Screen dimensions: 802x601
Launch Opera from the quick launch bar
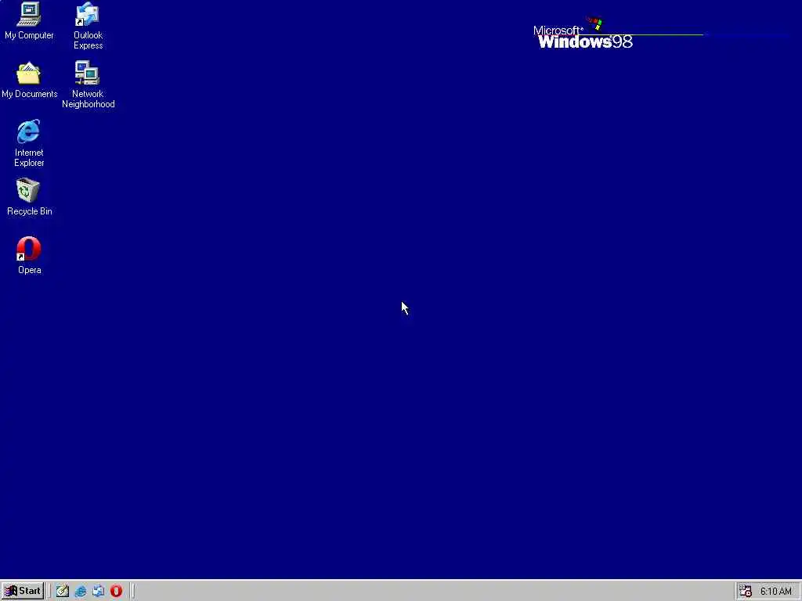[116, 591]
